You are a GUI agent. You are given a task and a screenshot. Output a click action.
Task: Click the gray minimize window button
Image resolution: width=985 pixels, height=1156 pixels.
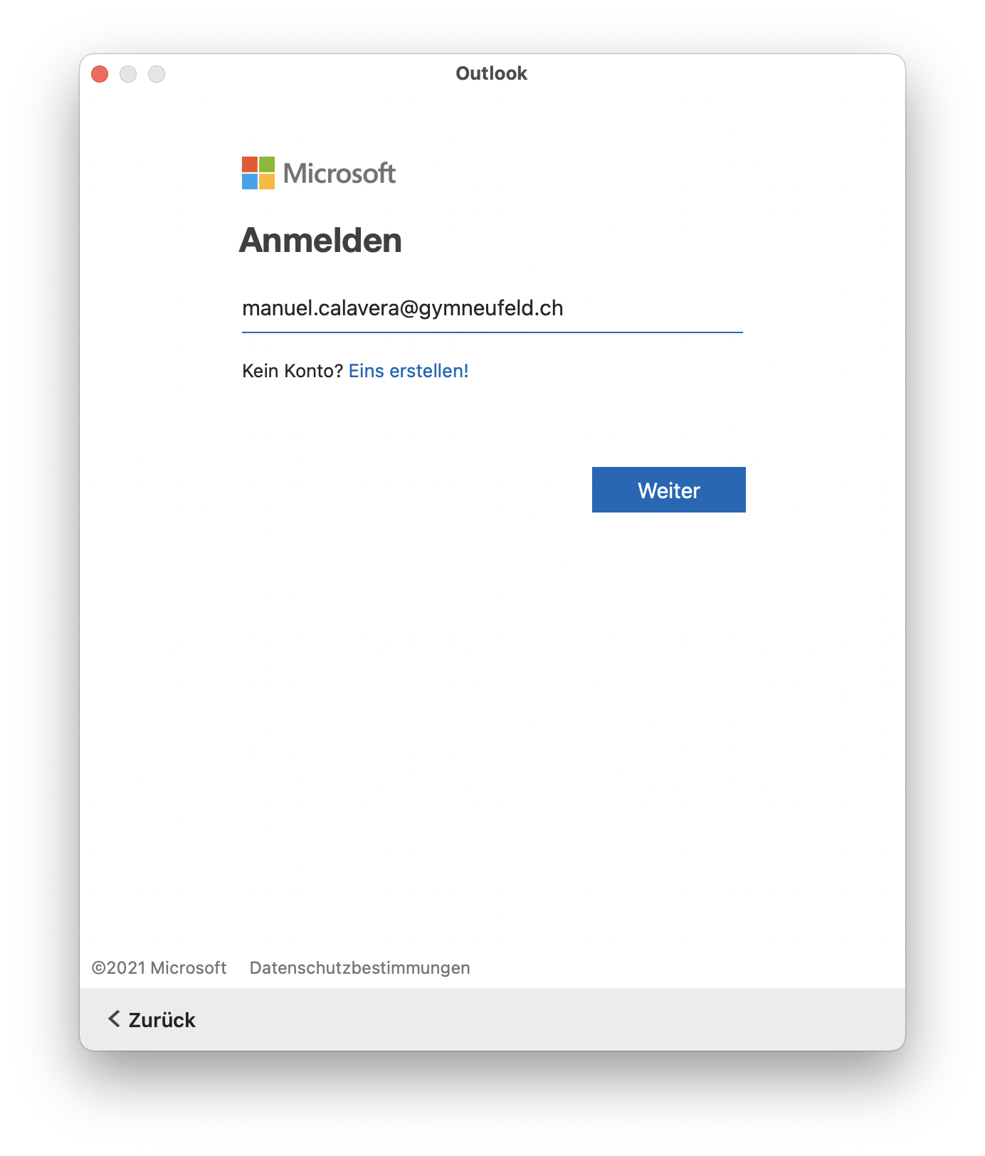(x=128, y=74)
